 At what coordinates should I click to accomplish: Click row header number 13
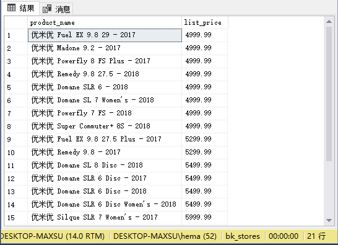click(16, 192)
